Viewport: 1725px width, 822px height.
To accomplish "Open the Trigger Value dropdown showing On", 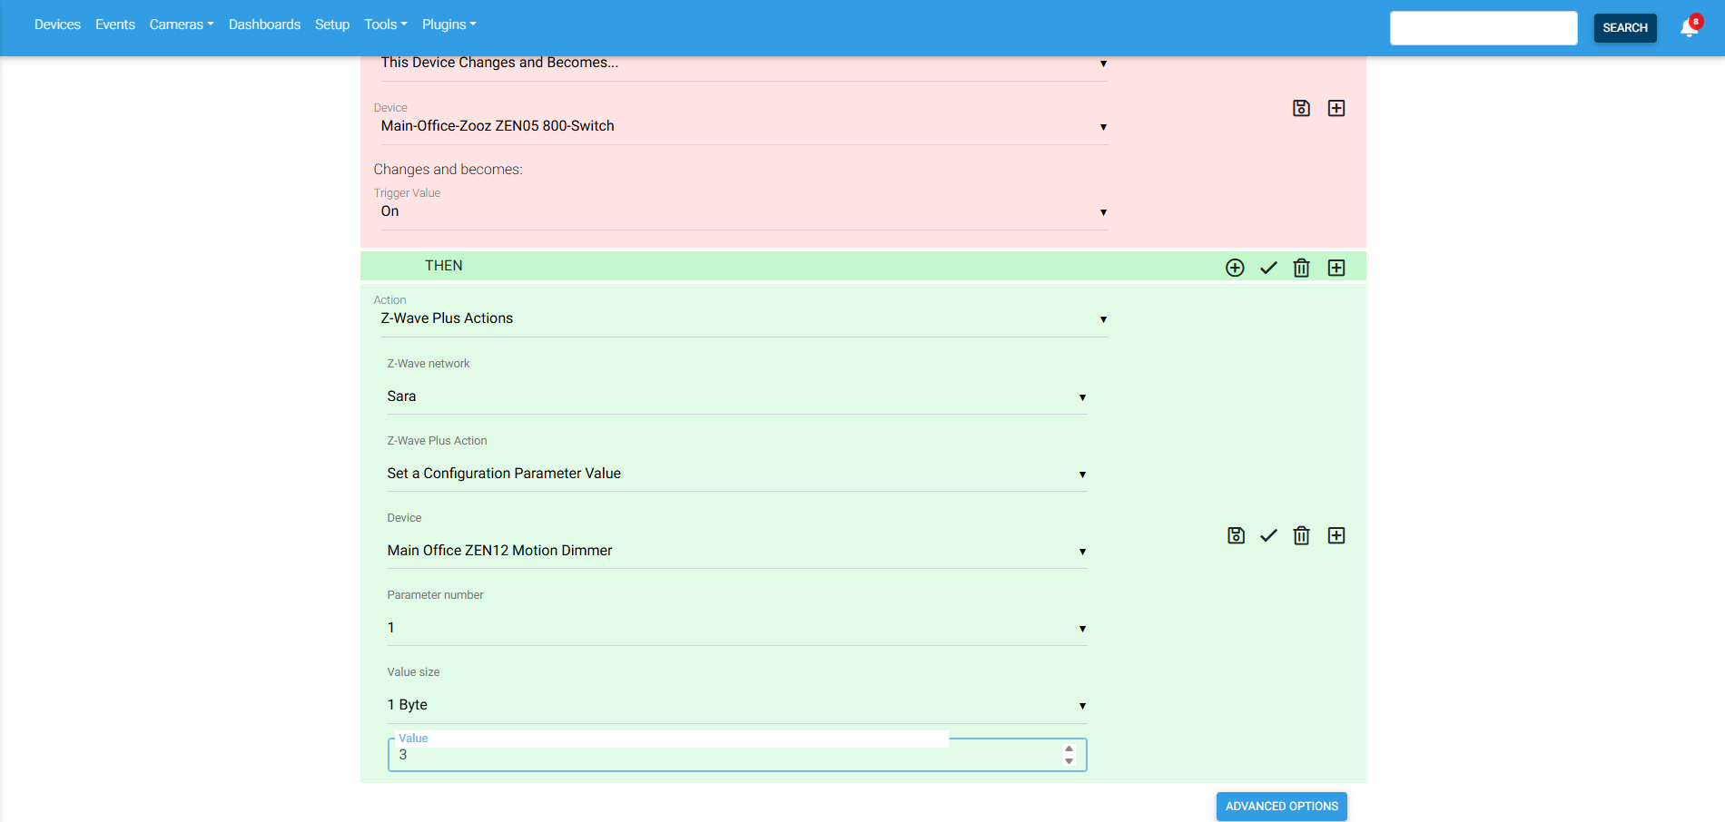I will click(x=744, y=211).
